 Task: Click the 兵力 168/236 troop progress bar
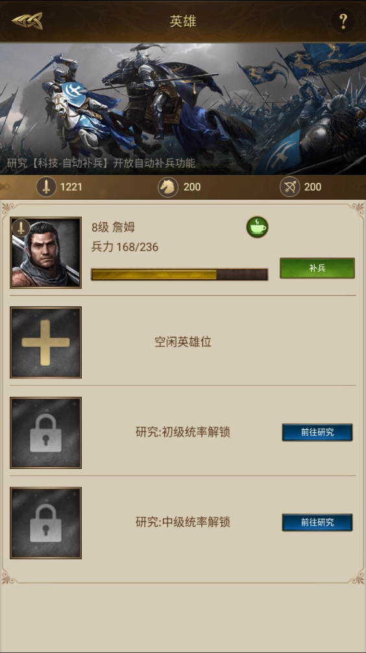[180, 274]
